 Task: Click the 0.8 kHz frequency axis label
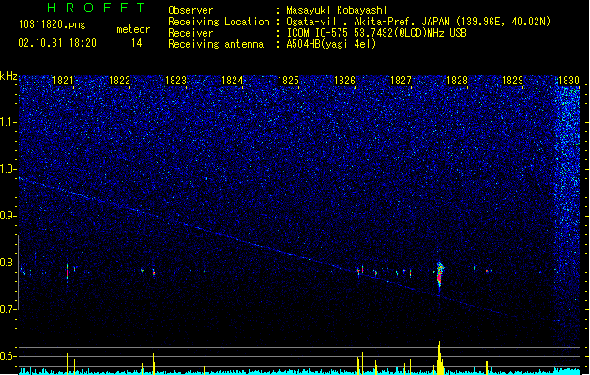pos(8,262)
